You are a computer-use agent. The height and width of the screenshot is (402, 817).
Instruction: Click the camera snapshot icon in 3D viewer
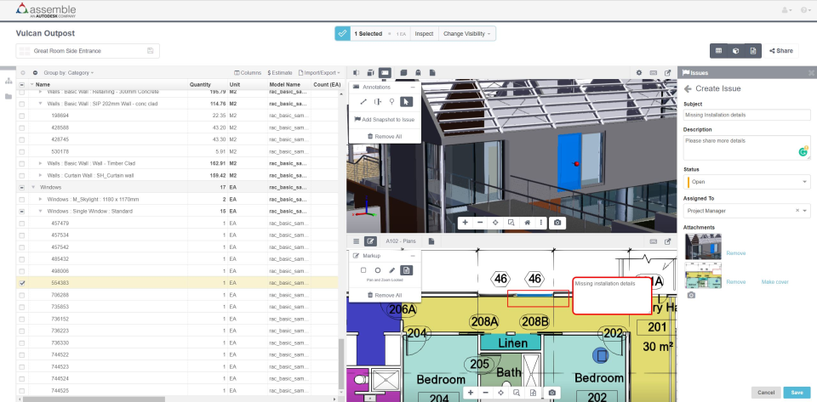[x=557, y=223]
